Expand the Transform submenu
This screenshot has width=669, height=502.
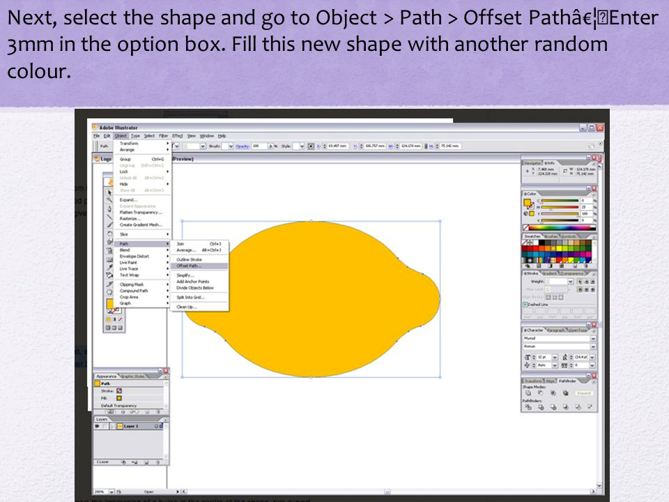(x=142, y=144)
